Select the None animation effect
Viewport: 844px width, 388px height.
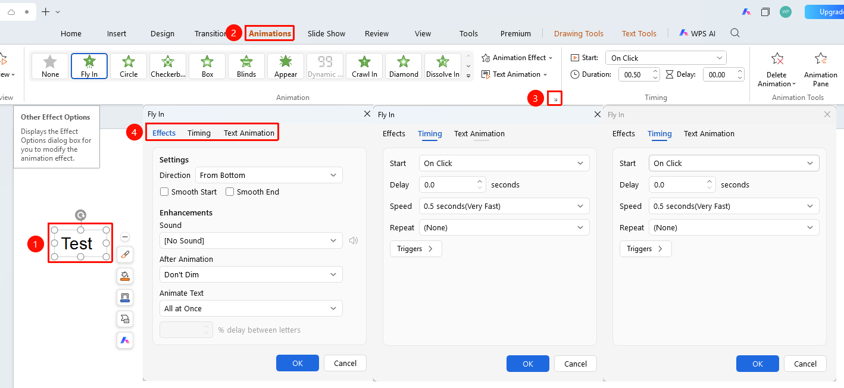pos(50,66)
